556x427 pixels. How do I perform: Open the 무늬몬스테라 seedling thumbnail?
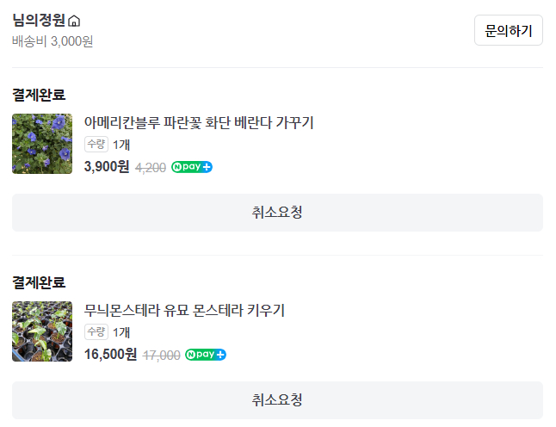(x=42, y=331)
